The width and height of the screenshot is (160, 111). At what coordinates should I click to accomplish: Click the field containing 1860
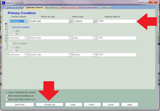click(117, 38)
